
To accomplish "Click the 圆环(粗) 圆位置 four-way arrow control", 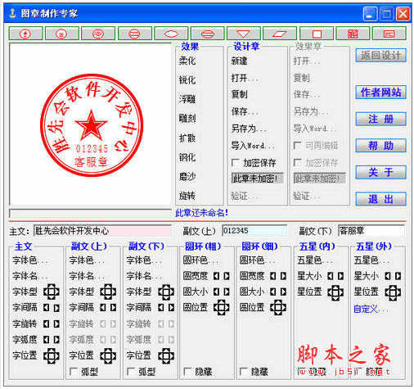I will (221, 308).
